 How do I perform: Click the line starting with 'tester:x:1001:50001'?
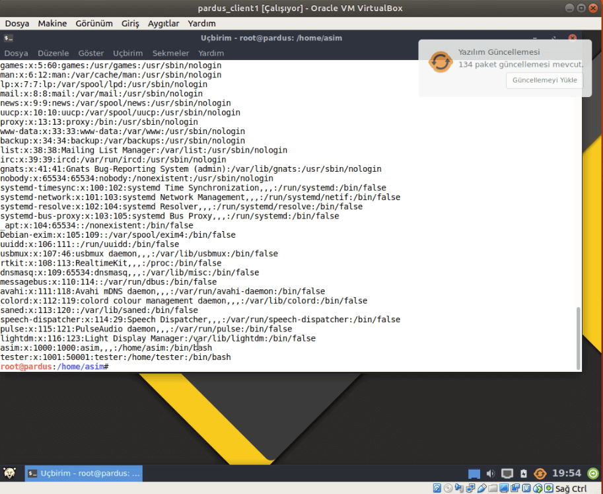(116, 357)
